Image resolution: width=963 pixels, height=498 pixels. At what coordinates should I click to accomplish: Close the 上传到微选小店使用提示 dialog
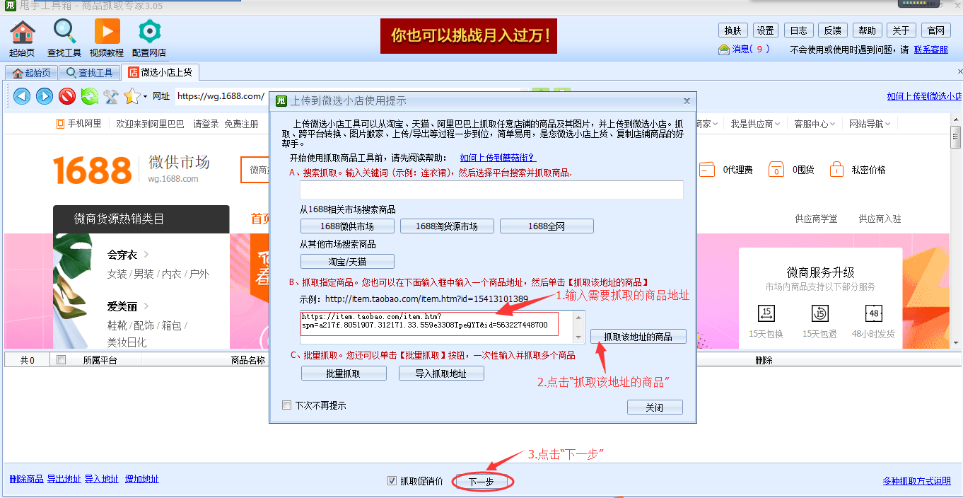pyautogui.click(x=687, y=101)
